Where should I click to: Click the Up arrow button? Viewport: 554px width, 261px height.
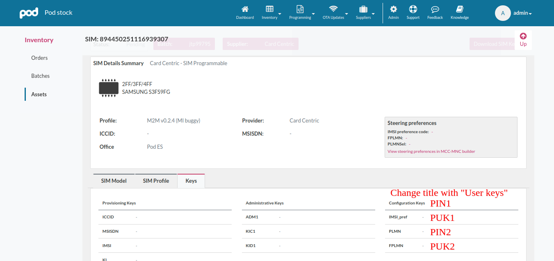pyautogui.click(x=523, y=40)
